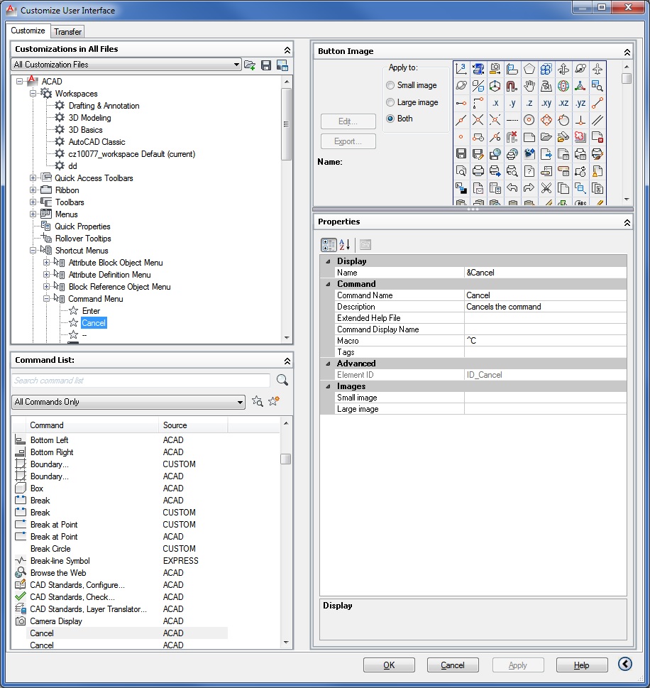Screen dimensions: 650x688
Task: Choose the magnet icon in Button Image
Action: tap(512, 86)
